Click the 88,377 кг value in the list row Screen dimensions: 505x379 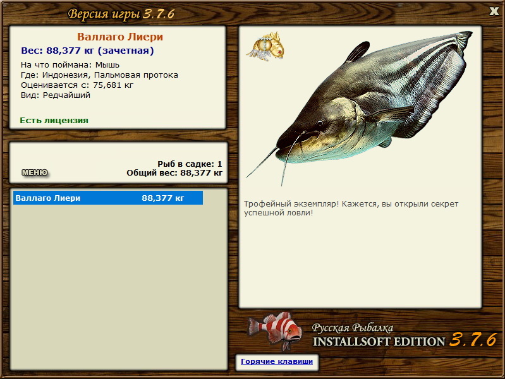[x=162, y=198]
